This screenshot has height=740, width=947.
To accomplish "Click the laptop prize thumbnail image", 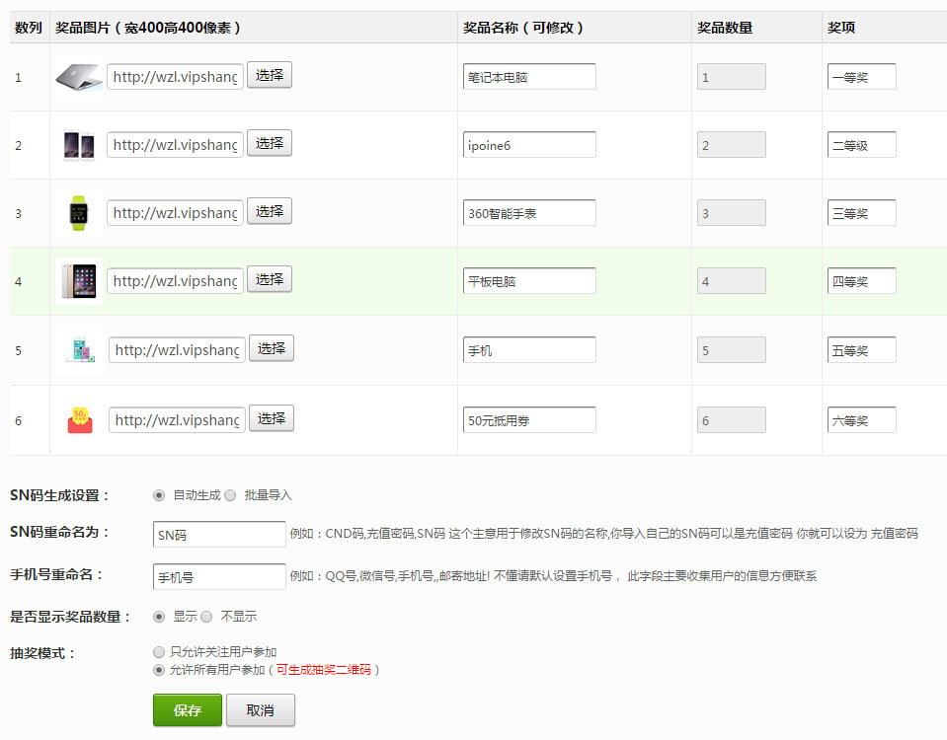I will coord(79,77).
